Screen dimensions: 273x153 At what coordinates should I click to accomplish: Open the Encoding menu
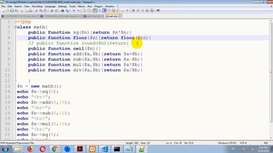pos(37,6)
